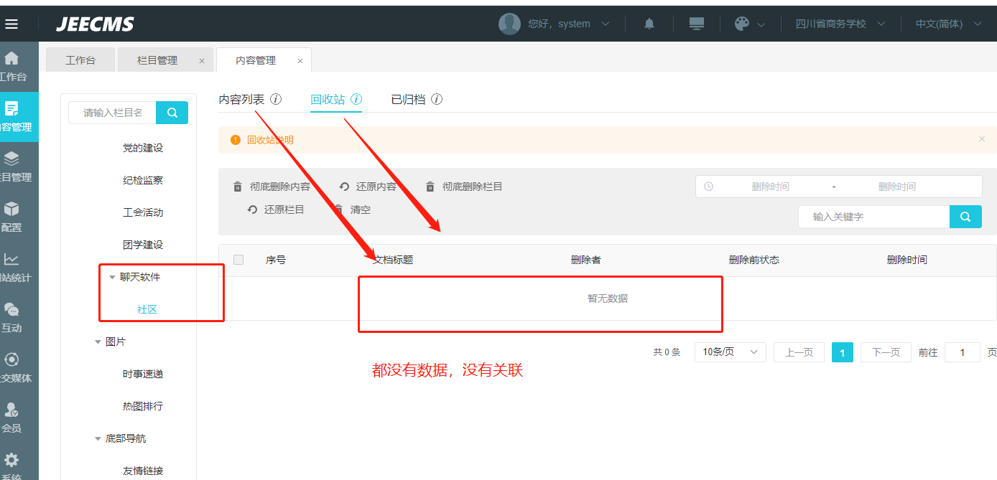Dismiss the 回收站说明 notice
This screenshot has width=997, height=480.
pyautogui.click(x=982, y=139)
